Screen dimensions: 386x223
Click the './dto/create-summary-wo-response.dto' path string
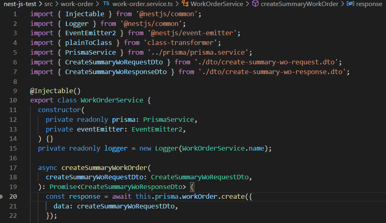pos(272,72)
